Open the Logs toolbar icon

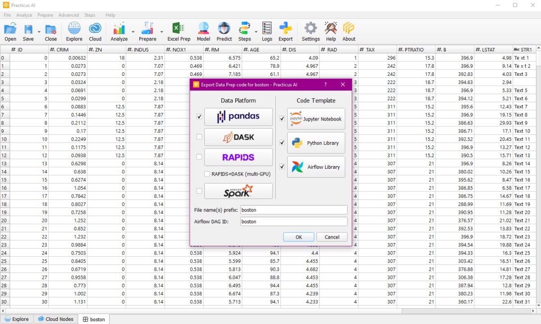(267, 32)
